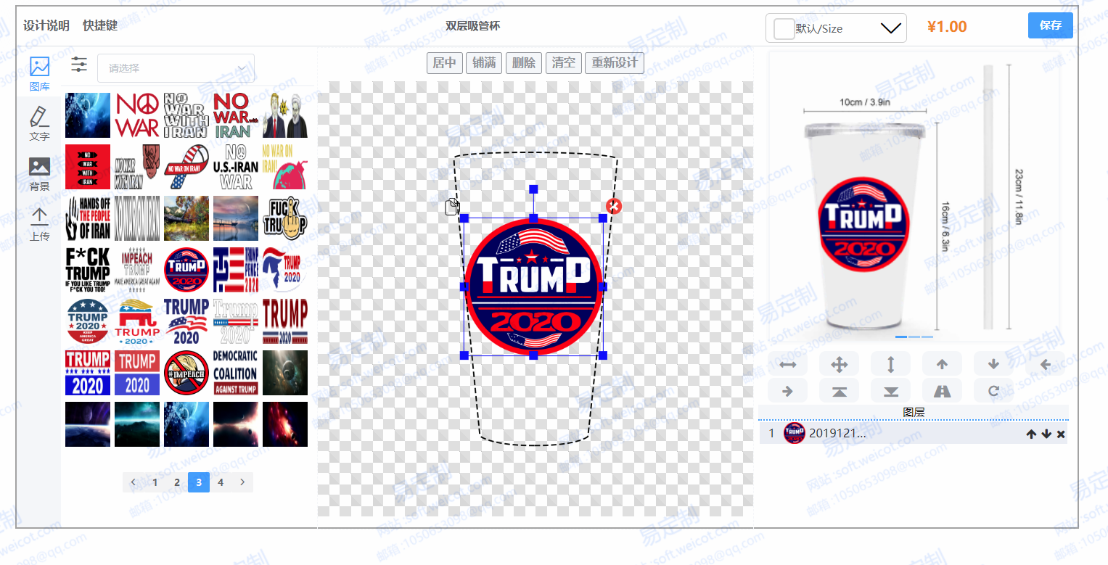
Task: Select the #IMPEACH prohibition sign thumbnail
Action: click(186, 373)
